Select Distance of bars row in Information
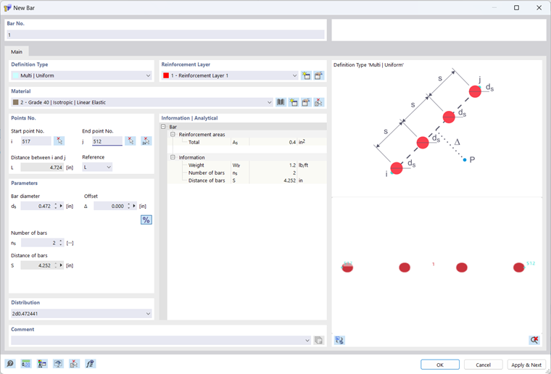The width and height of the screenshot is (551, 374). click(x=247, y=180)
